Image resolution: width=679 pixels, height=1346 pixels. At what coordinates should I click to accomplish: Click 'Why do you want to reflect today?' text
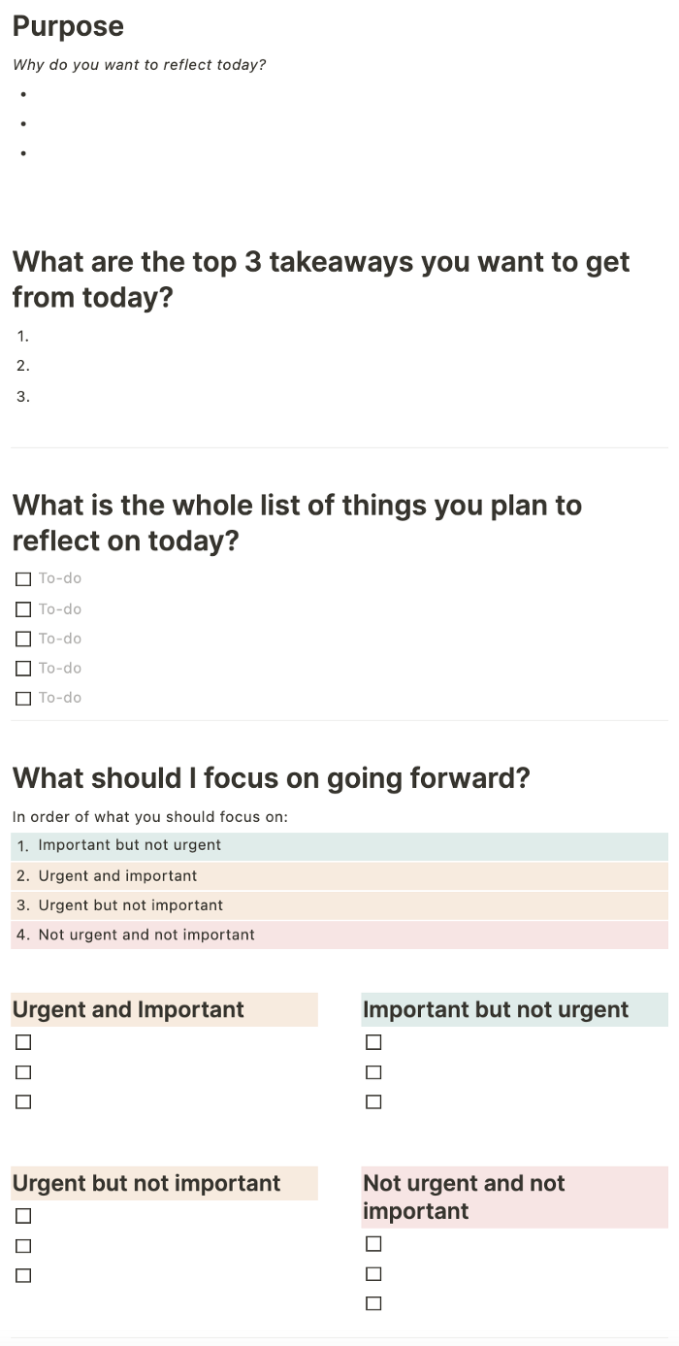[x=139, y=65]
